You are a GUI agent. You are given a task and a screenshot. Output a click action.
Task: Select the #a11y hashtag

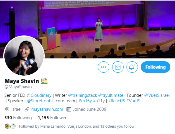click(x=99, y=101)
